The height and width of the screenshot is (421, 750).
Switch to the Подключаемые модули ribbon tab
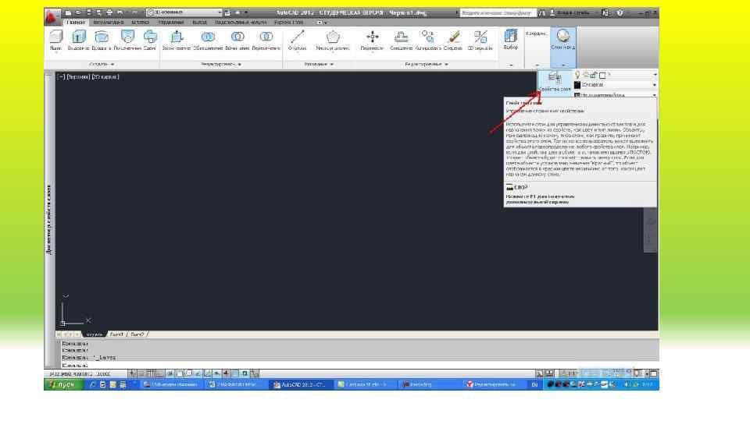pyautogui.click(x=241, y=23)
